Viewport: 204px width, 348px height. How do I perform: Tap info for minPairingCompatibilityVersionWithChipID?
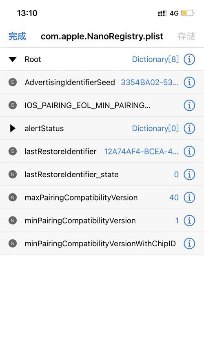[189, 244]
